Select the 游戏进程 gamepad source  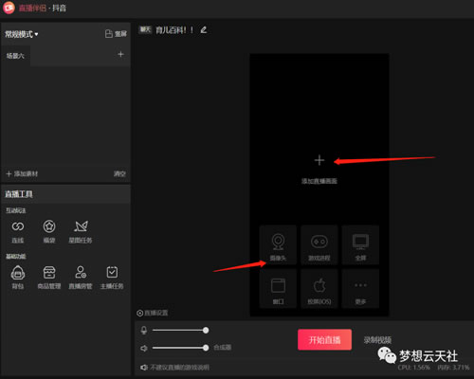point(319,245)
